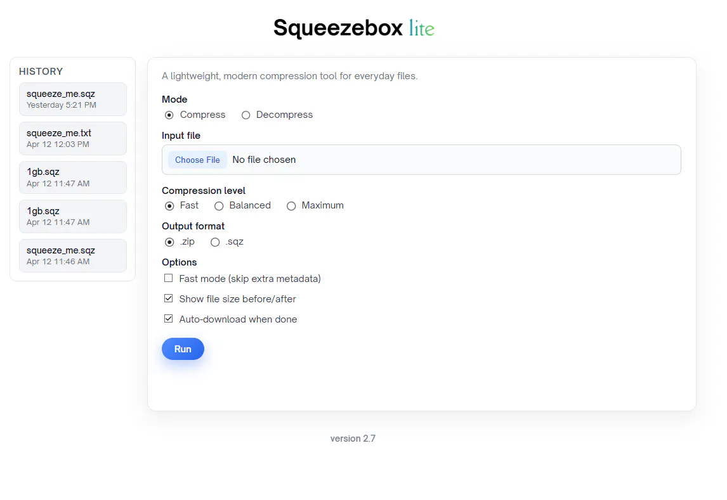Click the Choose File button
The width and height of the screenshot is (727, 500).
point(197,160)
